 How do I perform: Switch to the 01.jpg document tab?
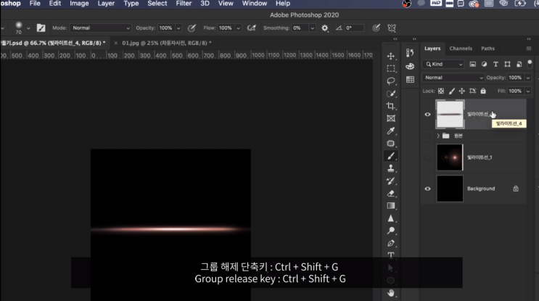click(165, 43)
